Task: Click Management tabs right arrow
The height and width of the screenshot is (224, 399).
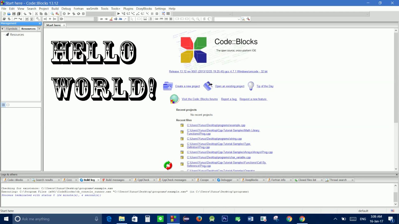Action: tap(39, 29)
